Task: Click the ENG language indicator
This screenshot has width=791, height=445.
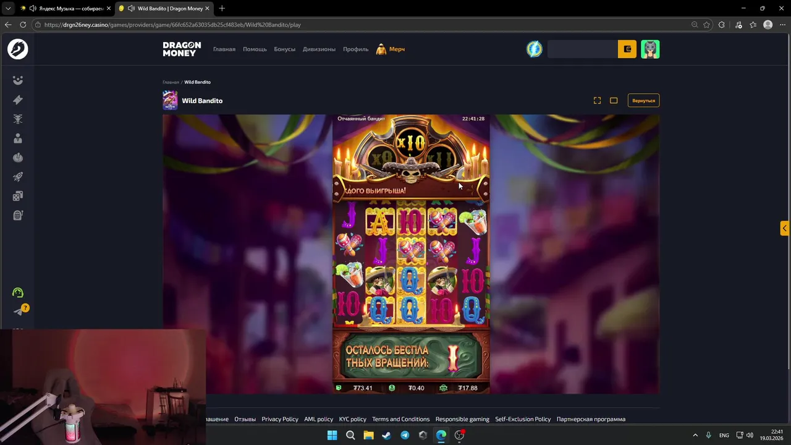Action: click(724, 435)
